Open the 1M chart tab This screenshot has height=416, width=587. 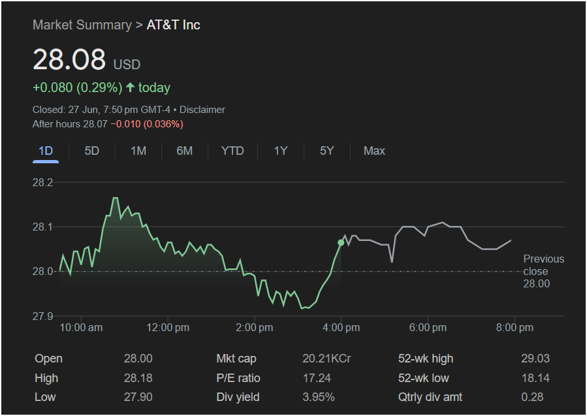(138, 151)
